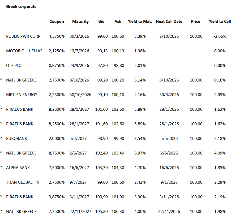Click the ALPHA BANK bond name
This screenshot has height=219, width=231.
tap(18, 168)
